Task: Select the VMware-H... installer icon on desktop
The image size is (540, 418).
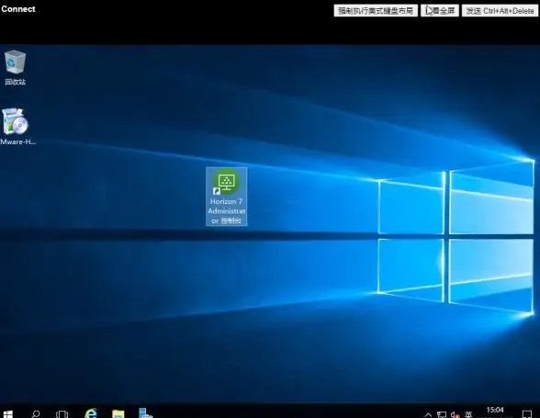Action: click(17, 127)
